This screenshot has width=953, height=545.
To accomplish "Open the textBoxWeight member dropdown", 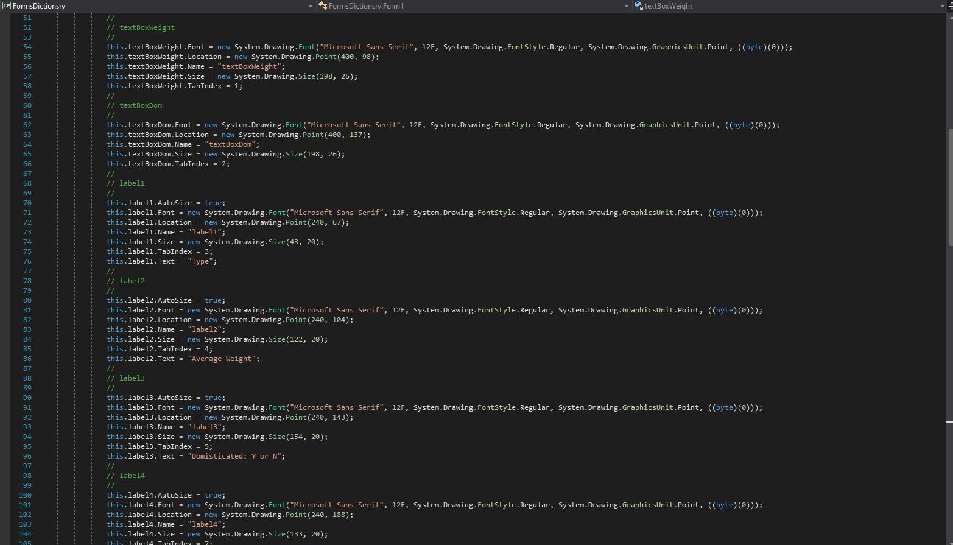I will 943,6.
